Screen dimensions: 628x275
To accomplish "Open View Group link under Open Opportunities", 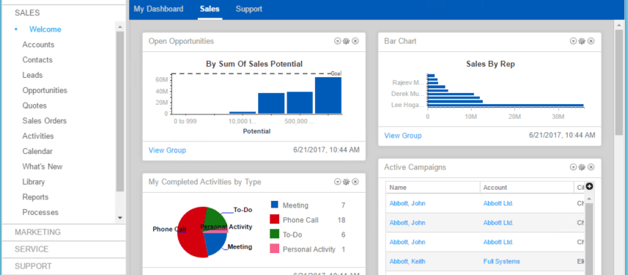I will pos(167,150).
